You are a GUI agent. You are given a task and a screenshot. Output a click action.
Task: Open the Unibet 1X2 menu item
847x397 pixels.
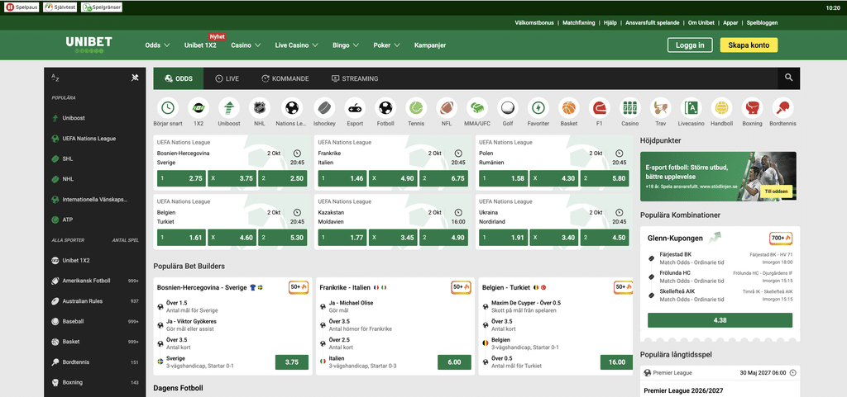pyautogui.click(x=200, y=45)
